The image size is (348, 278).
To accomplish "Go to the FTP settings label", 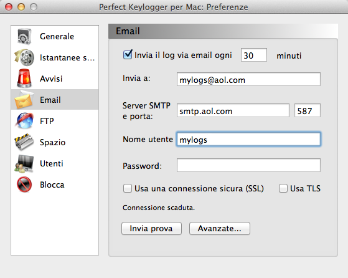I will pos(47,121).
